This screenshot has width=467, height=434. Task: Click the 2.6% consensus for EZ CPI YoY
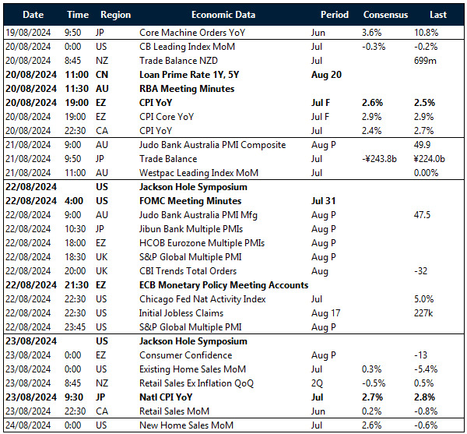[x=372, y=103]
